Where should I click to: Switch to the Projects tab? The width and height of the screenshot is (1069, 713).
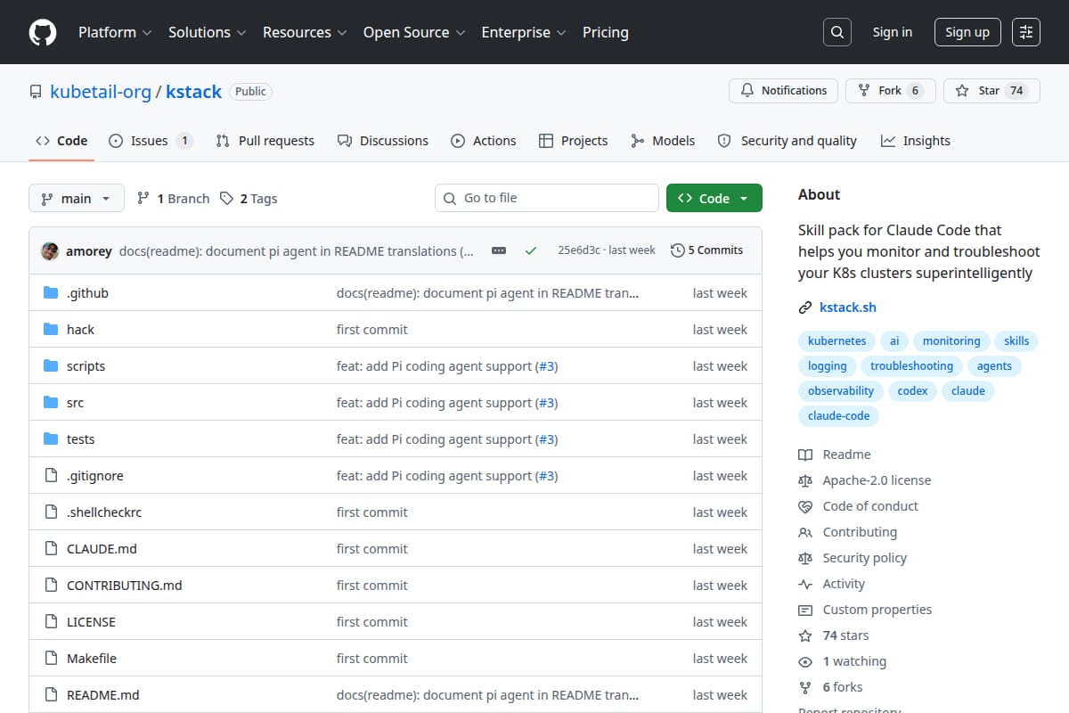(x=574, y=141)
